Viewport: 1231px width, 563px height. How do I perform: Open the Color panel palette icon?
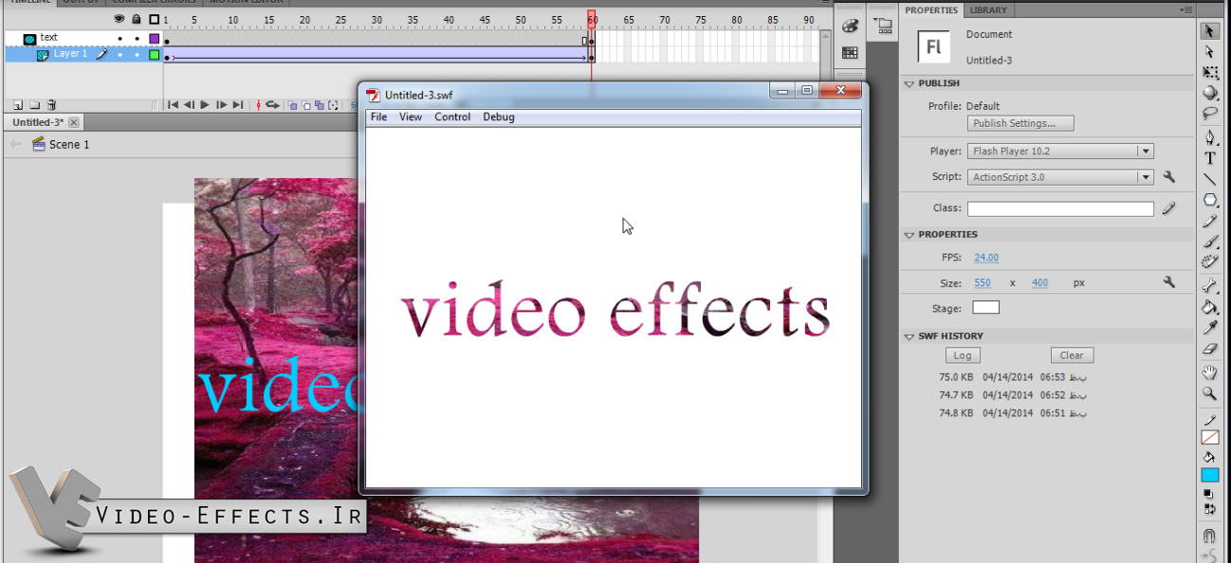point(850,27)
